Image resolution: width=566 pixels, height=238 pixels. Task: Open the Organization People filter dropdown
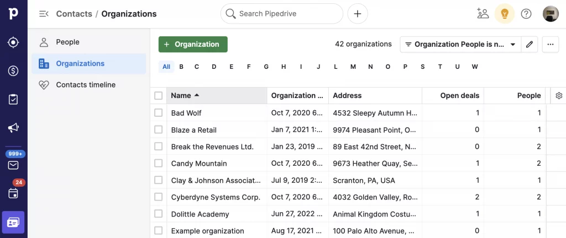460,44
